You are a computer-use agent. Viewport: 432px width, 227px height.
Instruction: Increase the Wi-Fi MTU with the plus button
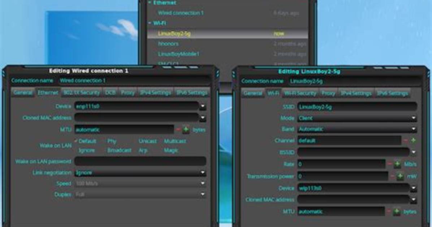(397, 211)
